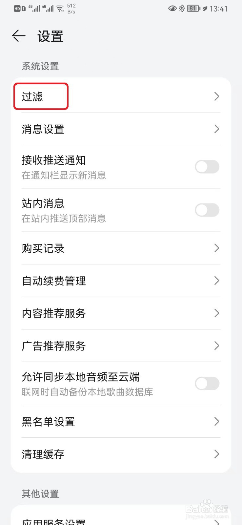Tap the 13:41 clock in status bar

[218, 9]
